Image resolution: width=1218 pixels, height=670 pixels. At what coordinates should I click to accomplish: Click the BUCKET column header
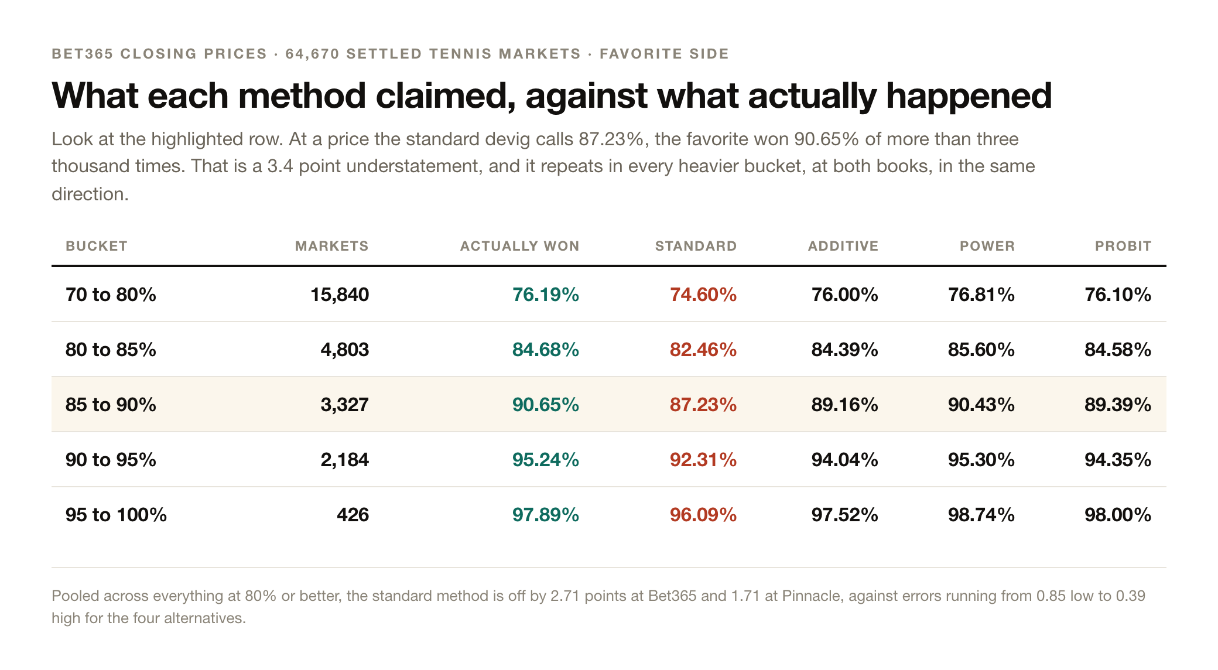pyautogui.click(x=97, y=246)
